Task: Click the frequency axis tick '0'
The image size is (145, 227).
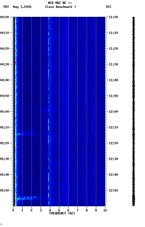Action: click(x=13, y=210)
